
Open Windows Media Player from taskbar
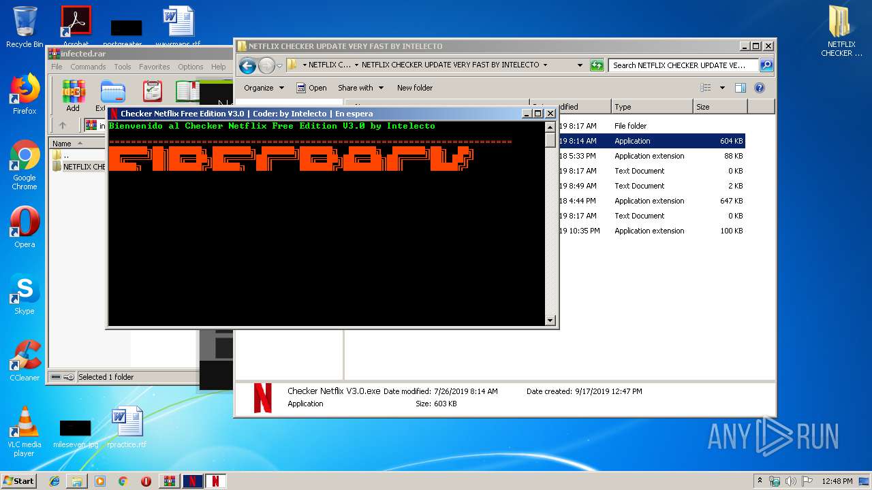click(x=100, y=481)
